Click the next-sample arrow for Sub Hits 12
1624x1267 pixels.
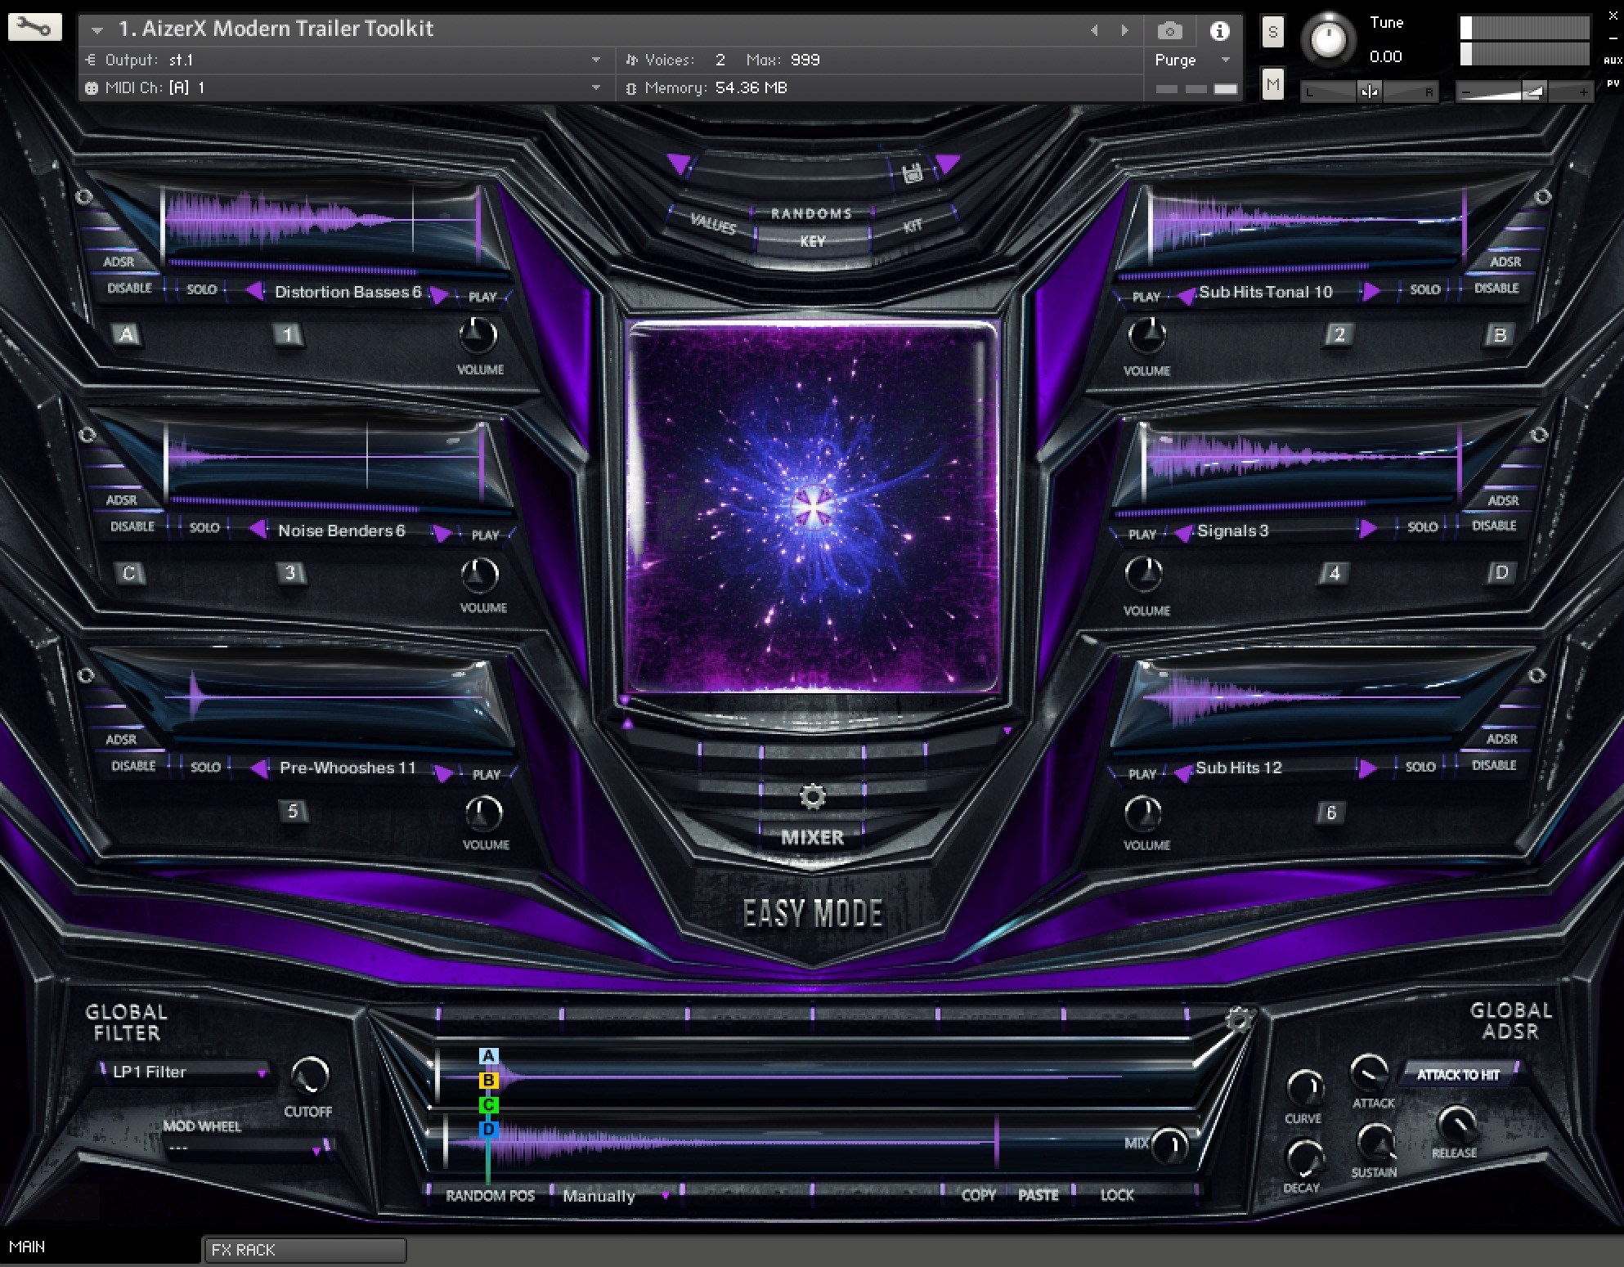tap(1368, 768)
